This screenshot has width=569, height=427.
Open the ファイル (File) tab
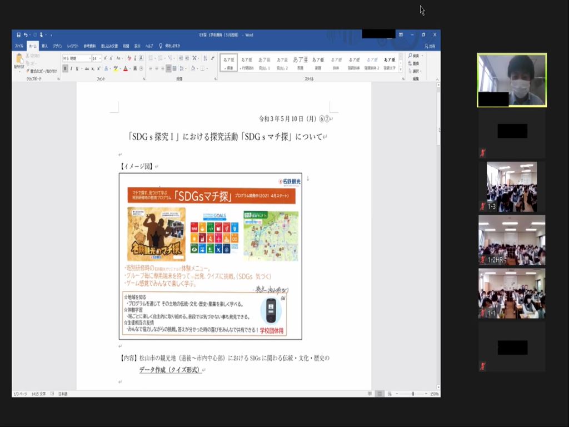pos(19,46)
